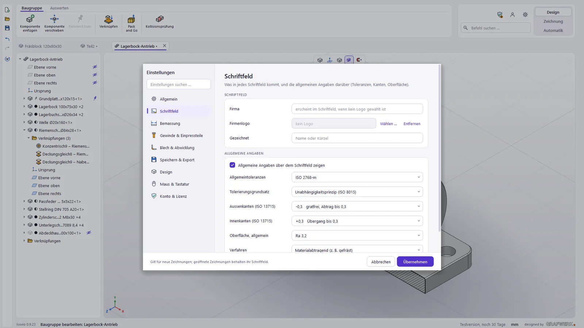Open the Innenkanten (ISO 13715) dropdown
584x328 pixels.
tap(357, 221)
